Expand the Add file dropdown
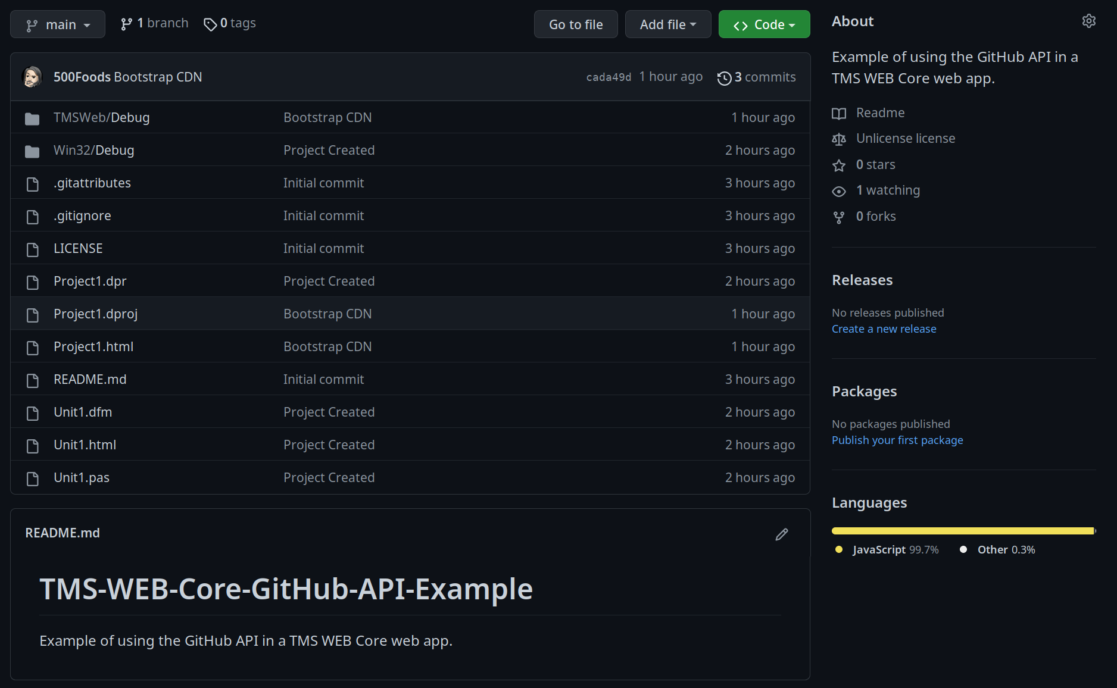 pyautogui.click(x=668, y=24)
